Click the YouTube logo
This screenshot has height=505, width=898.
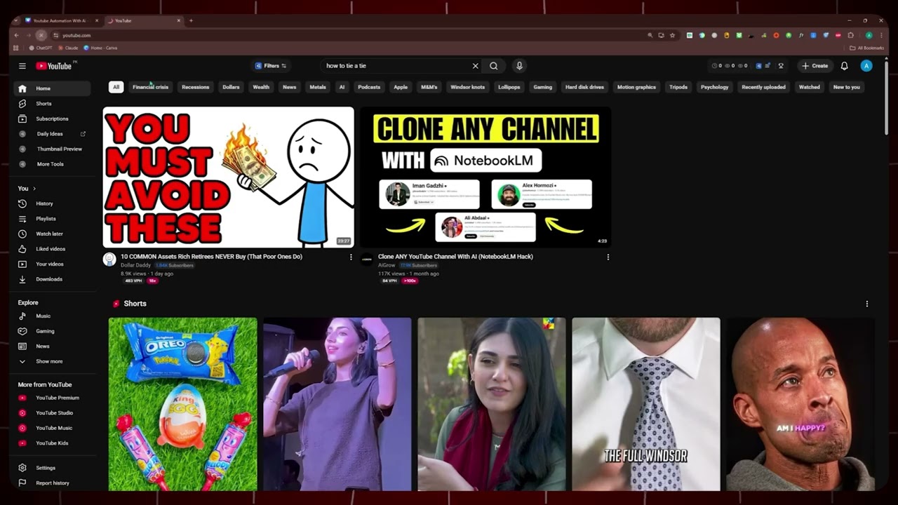point(54,66)
